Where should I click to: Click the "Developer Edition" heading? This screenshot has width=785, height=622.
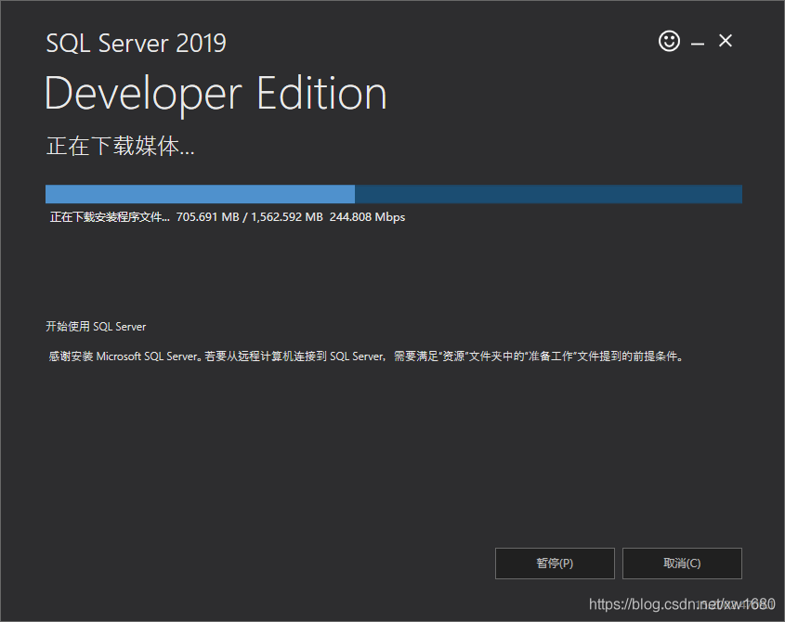tap(216, 94)
